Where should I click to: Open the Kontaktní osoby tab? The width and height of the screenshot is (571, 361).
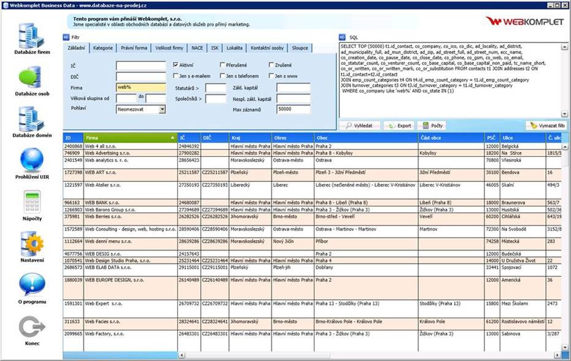pyautogui.click(x=267, y=48)
